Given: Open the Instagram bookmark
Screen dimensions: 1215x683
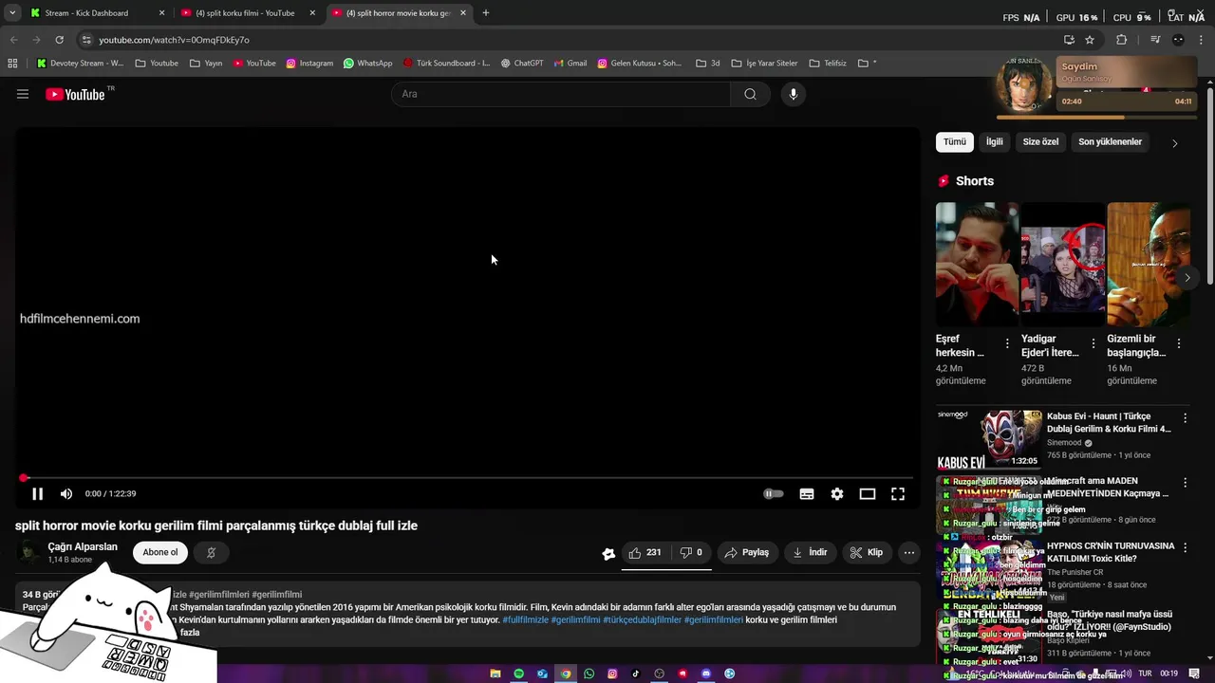Looking at the screenshot, I should (x=309, y=64).
